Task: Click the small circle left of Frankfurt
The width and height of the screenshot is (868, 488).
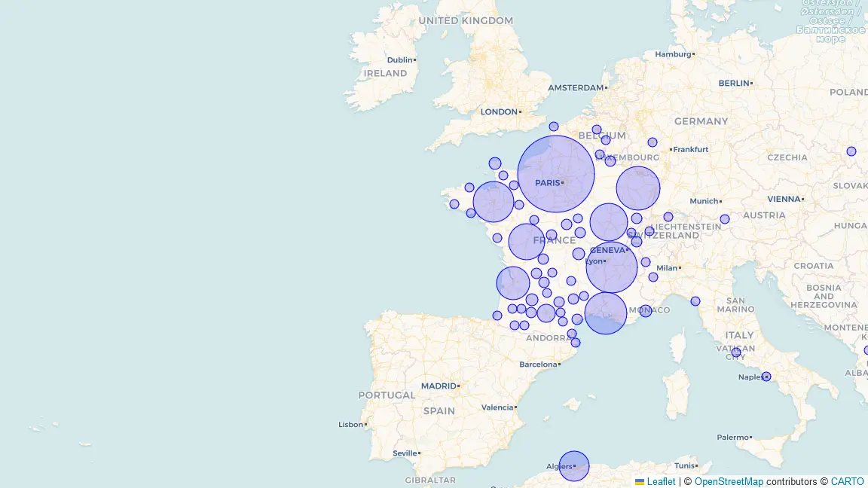Action: pyautogui.click(x=653, y=142)
